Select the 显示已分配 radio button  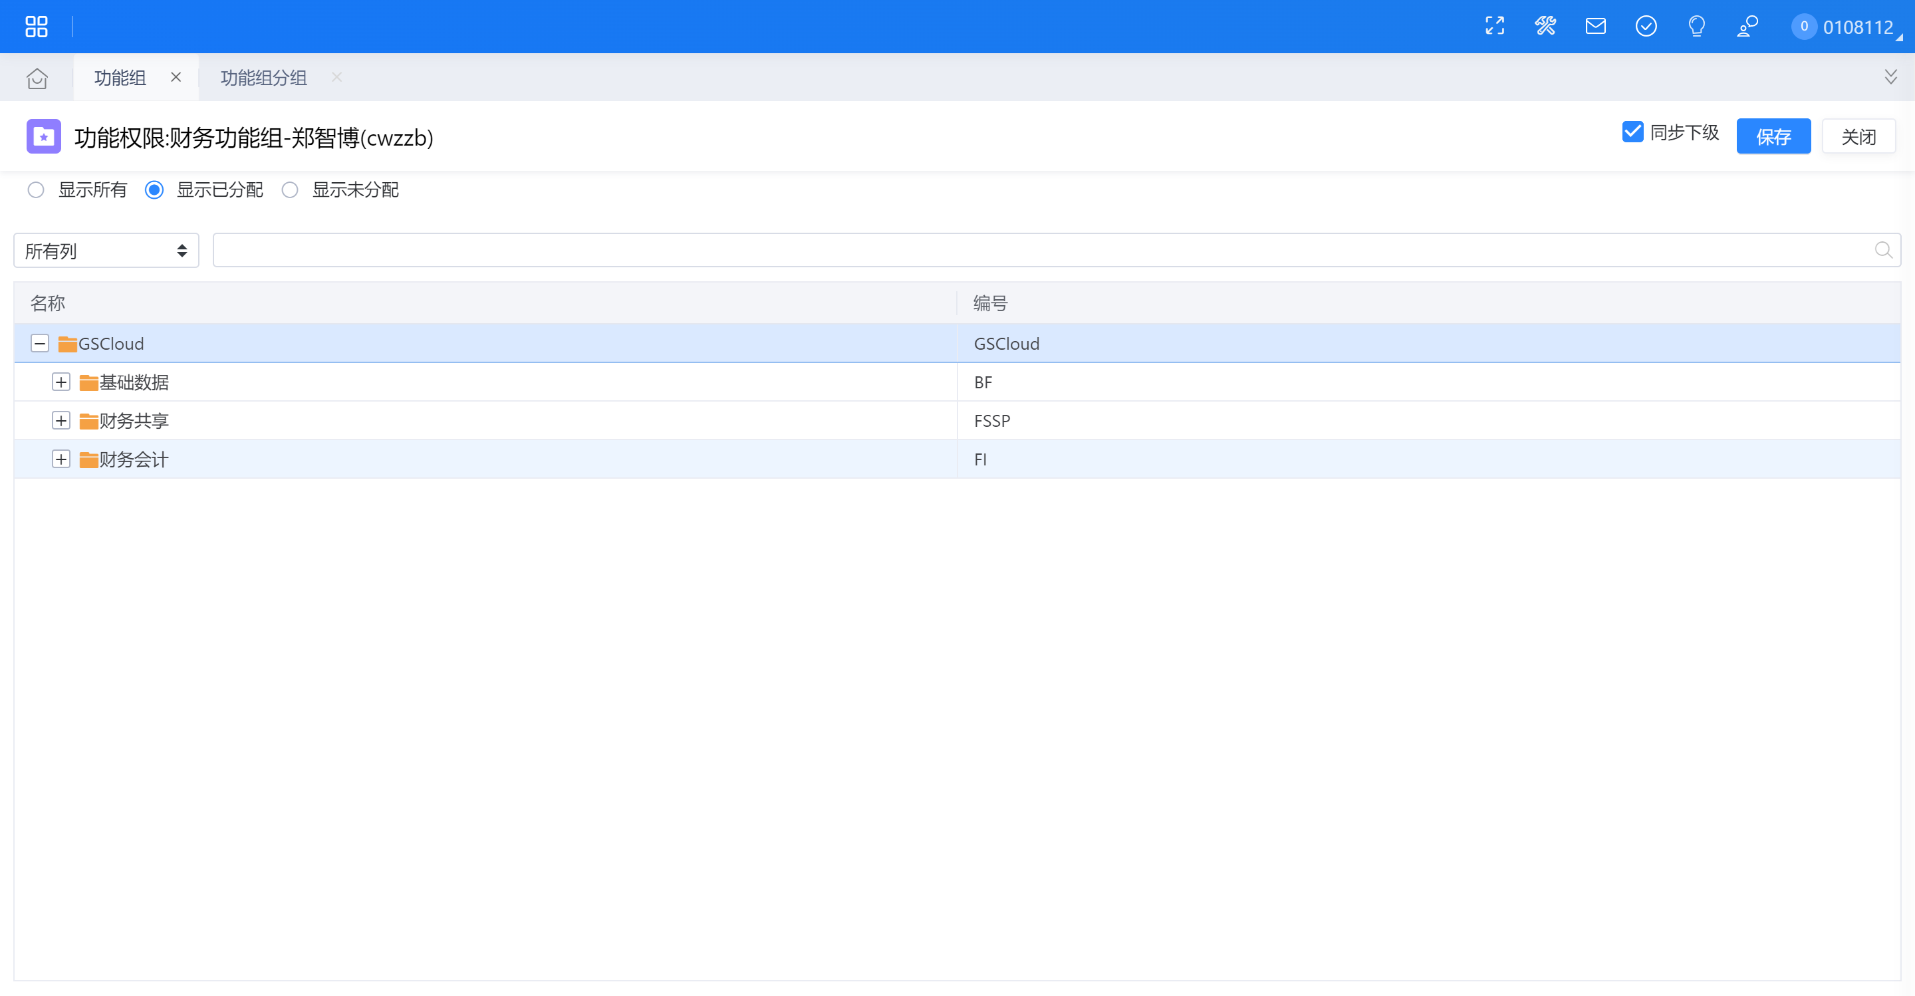pyautogui.click(x=154, y=190)
